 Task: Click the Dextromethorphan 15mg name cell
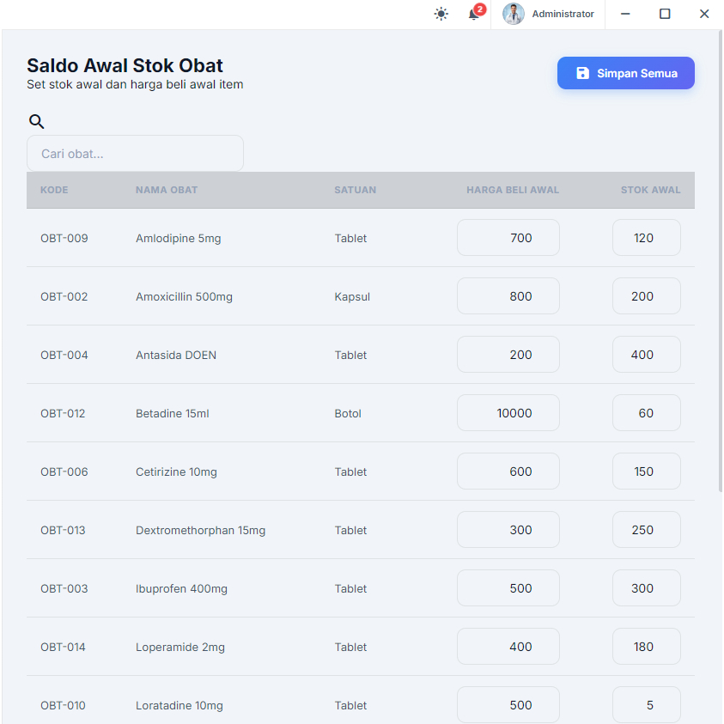(200, 530)
